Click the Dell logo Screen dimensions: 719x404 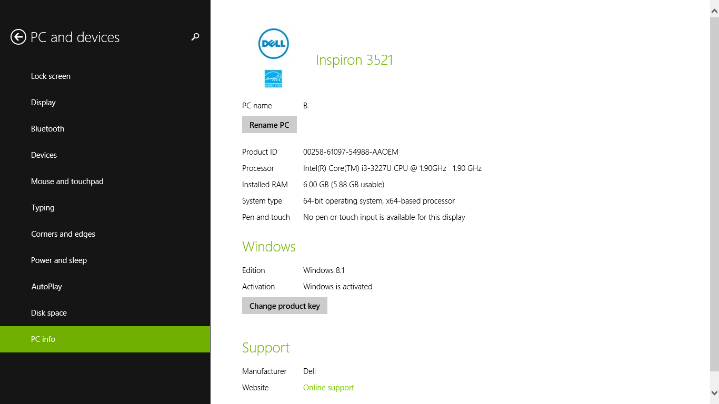click(x=274, y=44)
